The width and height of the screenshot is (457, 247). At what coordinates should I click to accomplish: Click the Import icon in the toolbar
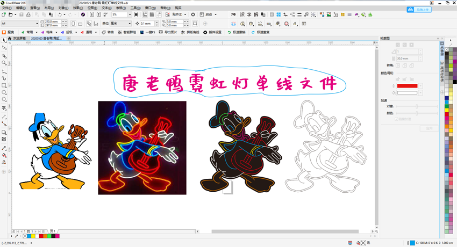92,14
